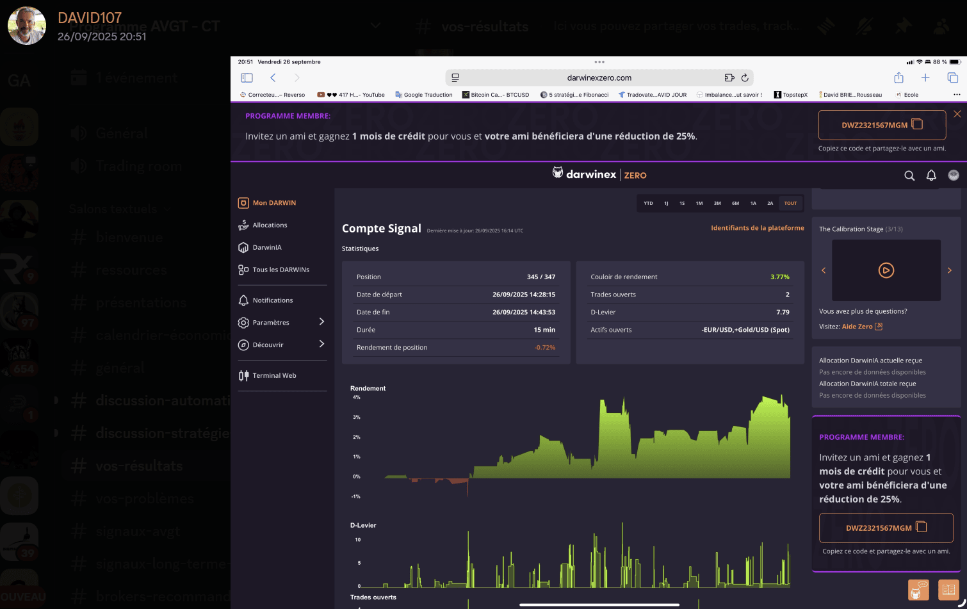Viewport: 967px width, 609px height.
Task: Open Terminal Web from sidebar
Action: (274, 375)
